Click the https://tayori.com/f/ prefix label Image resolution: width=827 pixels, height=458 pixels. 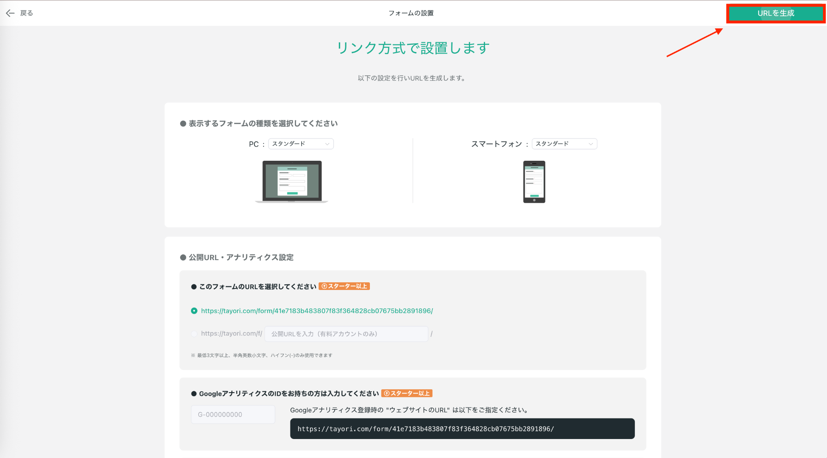pos(232,334)
